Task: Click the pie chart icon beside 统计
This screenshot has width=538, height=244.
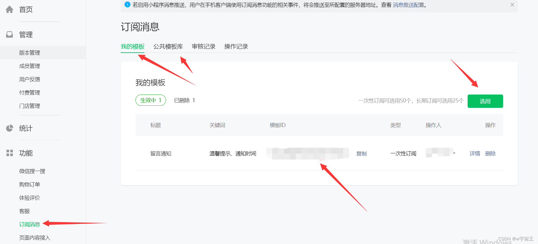Action: point(9,128)
